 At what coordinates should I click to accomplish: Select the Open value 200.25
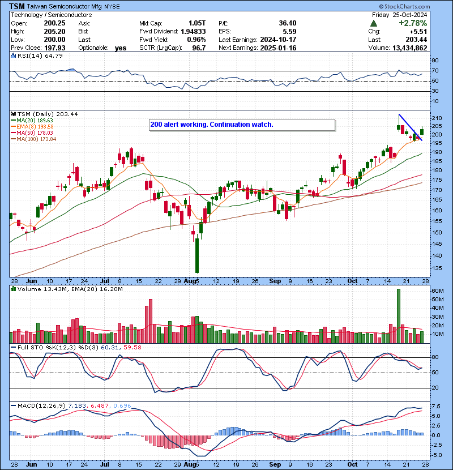tap(54, 23)
